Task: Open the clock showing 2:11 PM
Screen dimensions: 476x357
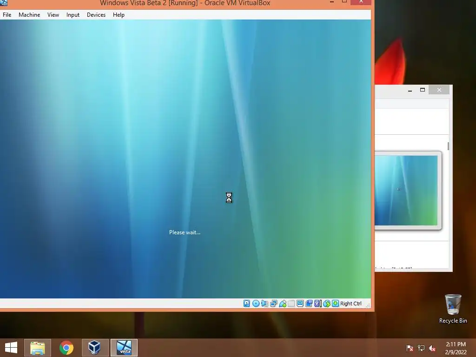Action: pos(456,348)
